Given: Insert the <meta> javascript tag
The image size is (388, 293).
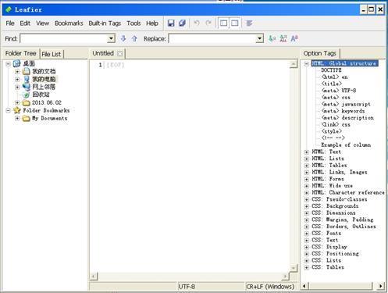Looking at the screenshot, I should coord(346,104).
